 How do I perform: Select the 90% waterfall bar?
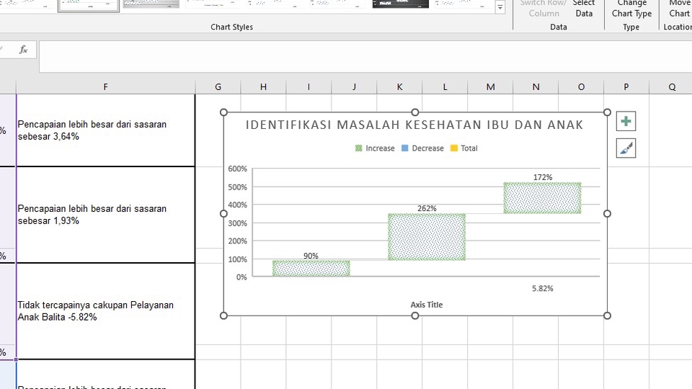point(311,268)
